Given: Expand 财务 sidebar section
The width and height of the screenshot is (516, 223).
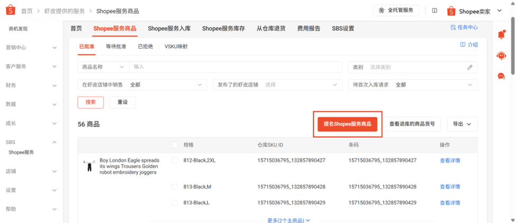Looking at the screenshot, I should coord(32,86).
